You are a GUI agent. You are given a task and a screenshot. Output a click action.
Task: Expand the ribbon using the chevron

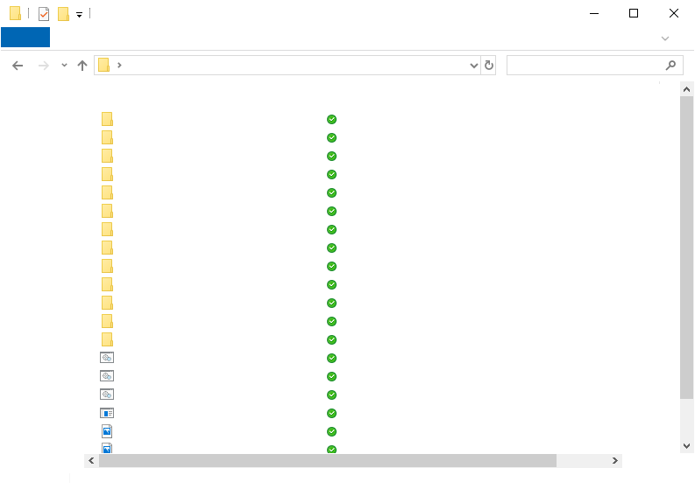(x=665, y=38)
